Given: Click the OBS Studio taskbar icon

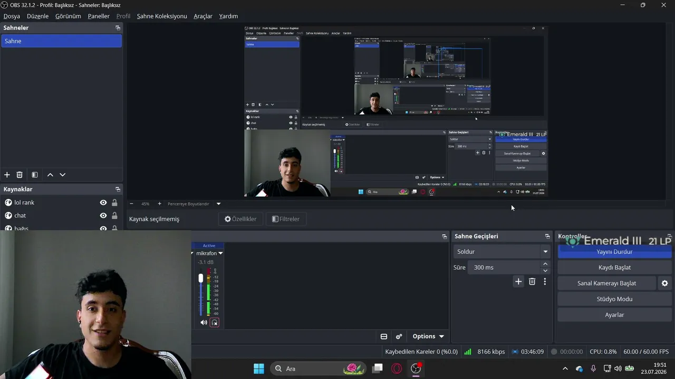Looking at the screenshot, I should pyautogui.click(x=416, y=368).
